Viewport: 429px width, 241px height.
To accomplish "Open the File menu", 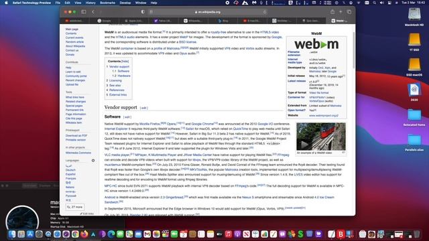I will [x=58, y=3].
